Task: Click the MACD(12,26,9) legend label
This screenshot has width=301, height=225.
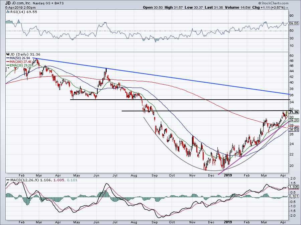Action: (x=25, y=180)
